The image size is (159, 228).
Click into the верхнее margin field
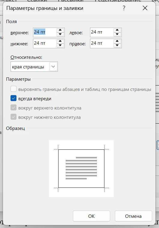[x=45, y=32]
